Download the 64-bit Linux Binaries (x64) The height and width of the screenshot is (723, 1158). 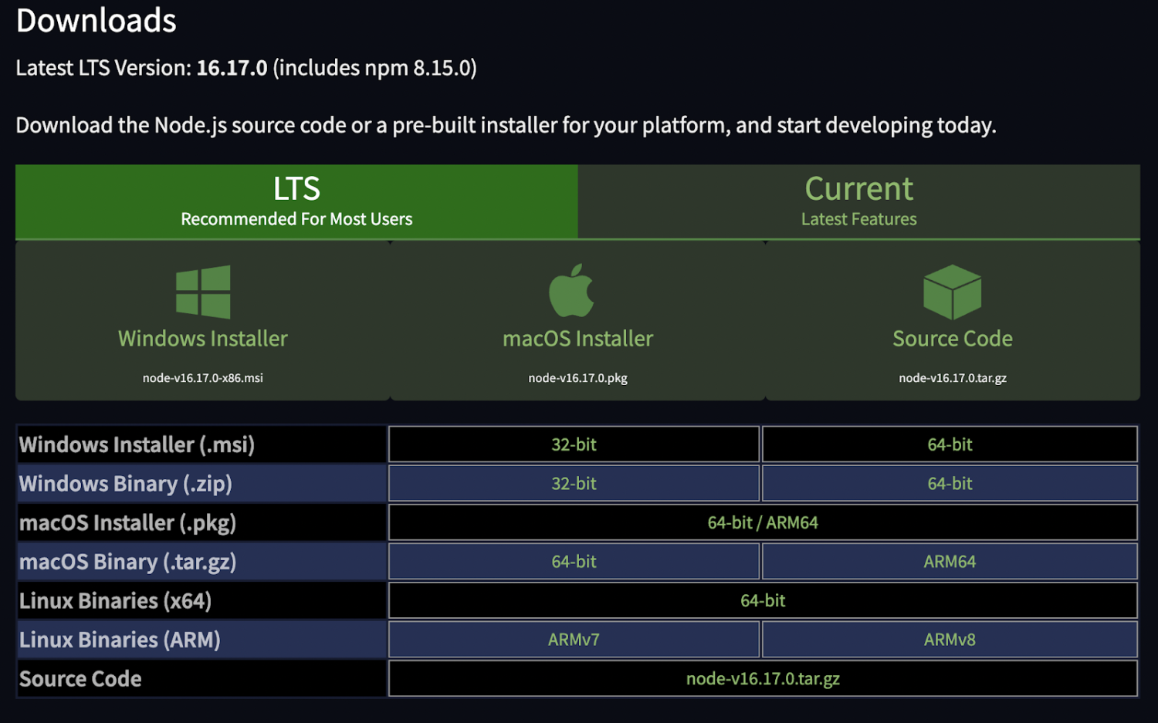[763, 600]
